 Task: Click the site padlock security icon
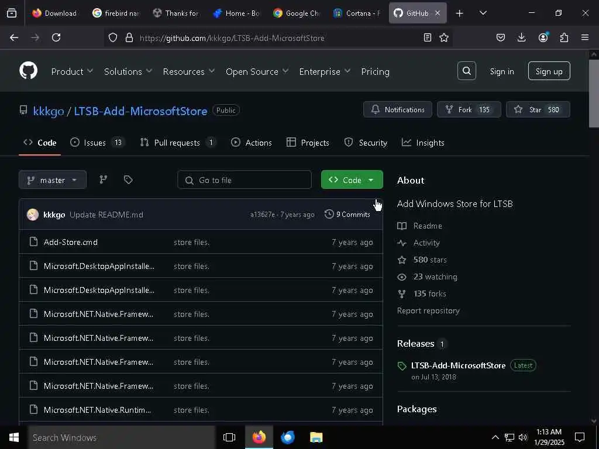[x=129, y=37]
